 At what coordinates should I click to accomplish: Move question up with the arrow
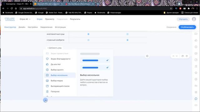click(x=173, y=56)
